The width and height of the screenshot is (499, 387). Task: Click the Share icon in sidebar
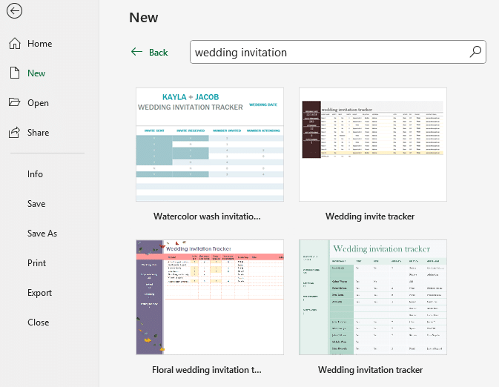point(15,133)
